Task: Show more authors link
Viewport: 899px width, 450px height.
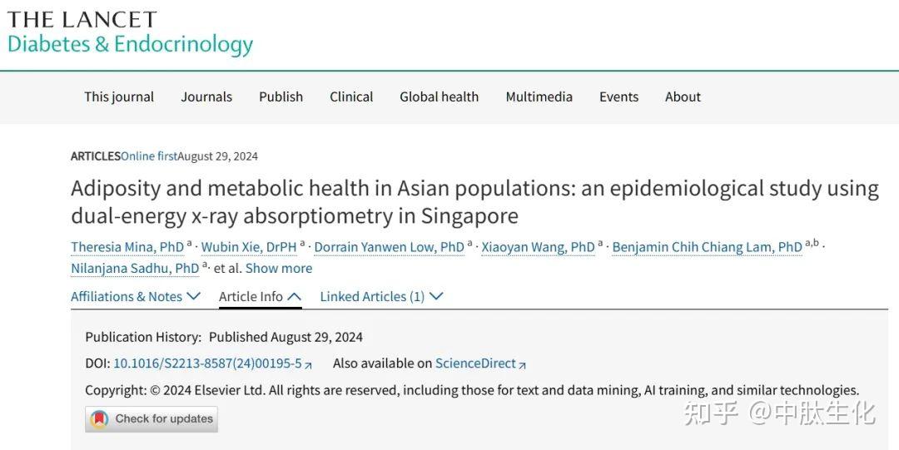Action: click(x=279, y=269)
